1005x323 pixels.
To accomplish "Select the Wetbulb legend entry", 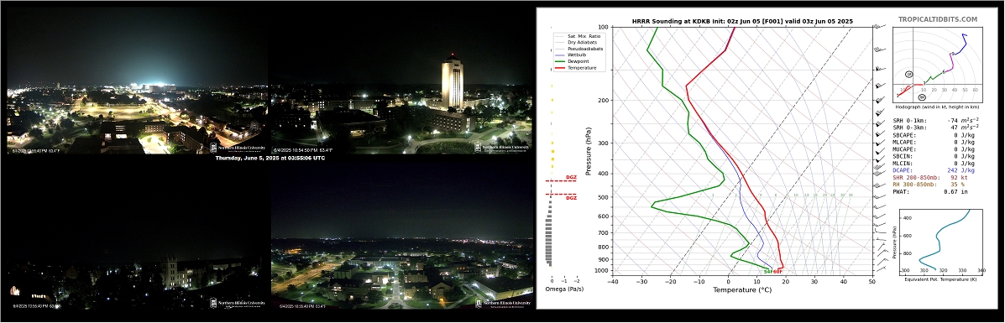I will [572, 55].
